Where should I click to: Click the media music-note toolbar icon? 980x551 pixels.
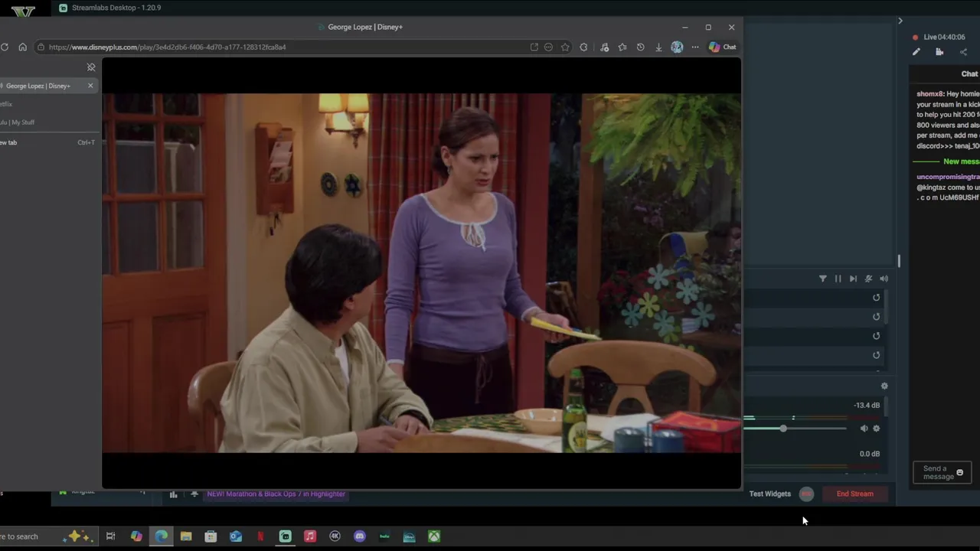pyautogui.click(x=604, y=47)
